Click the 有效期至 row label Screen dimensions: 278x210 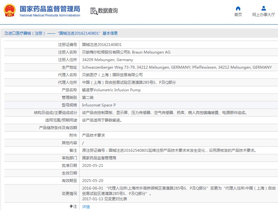point(69,181)
